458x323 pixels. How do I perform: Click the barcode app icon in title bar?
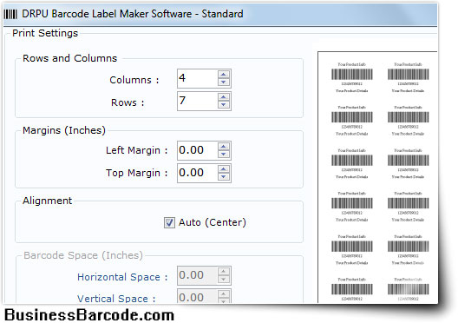coord(10,14)
